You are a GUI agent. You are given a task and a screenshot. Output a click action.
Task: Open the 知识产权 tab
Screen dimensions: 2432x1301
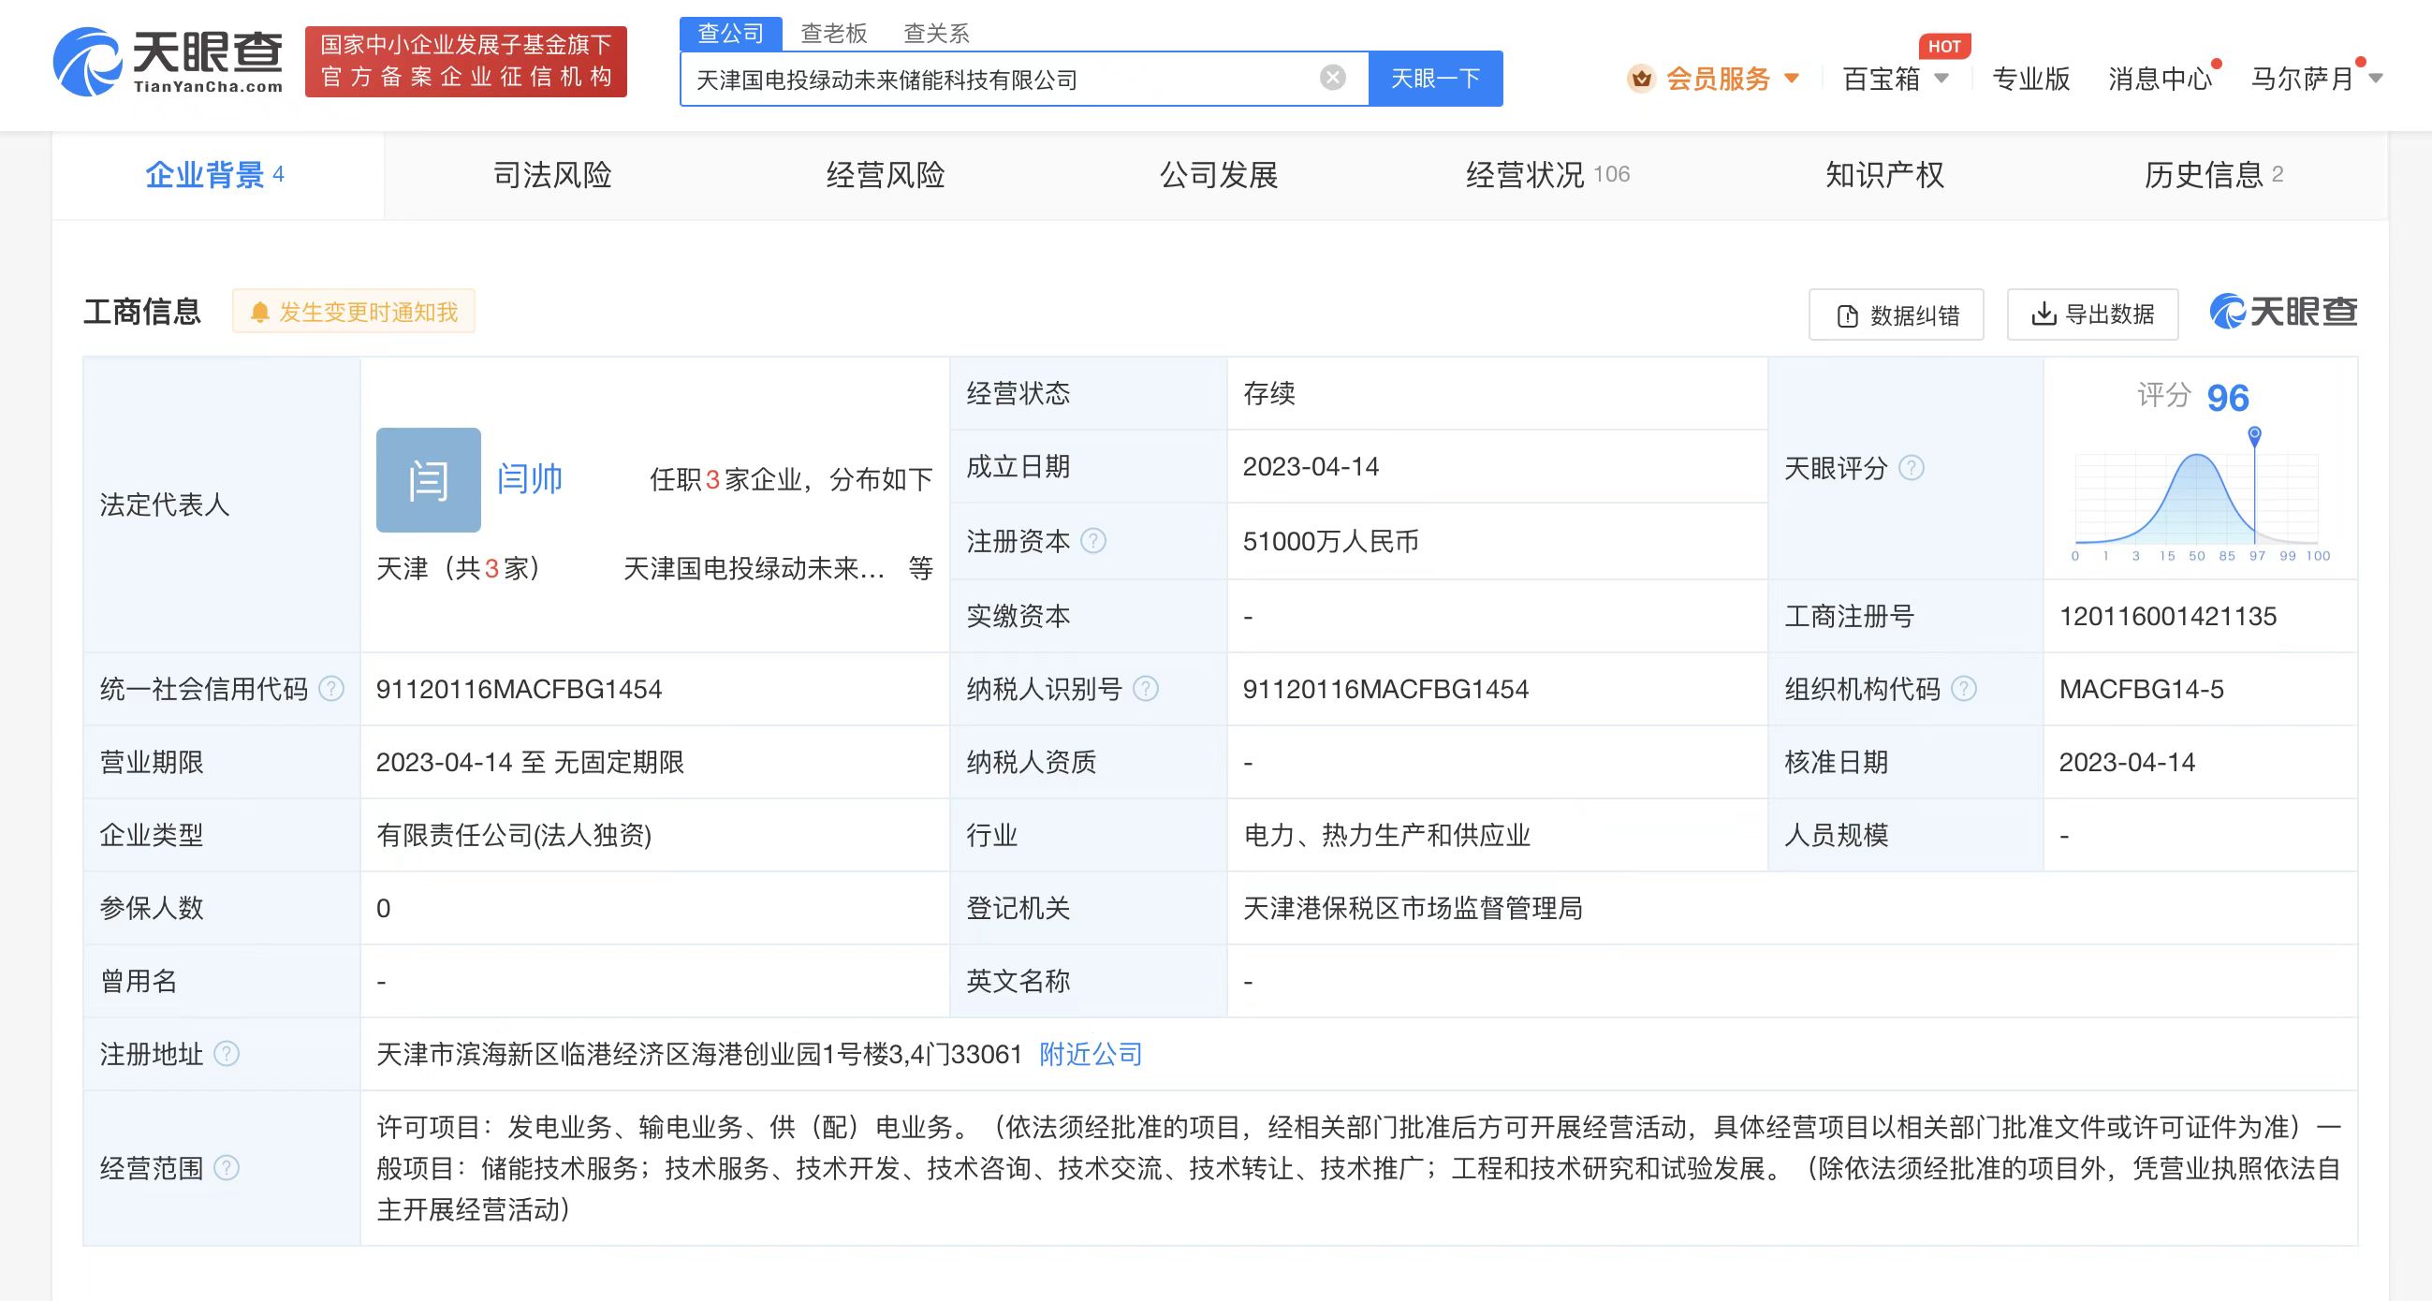click(1884, 176)
